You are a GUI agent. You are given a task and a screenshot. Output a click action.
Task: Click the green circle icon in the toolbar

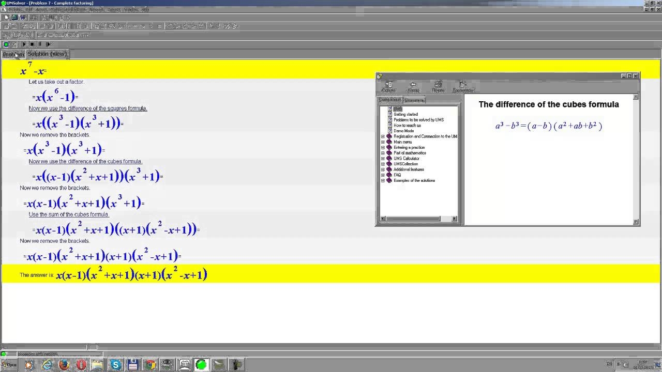(6, 44)
